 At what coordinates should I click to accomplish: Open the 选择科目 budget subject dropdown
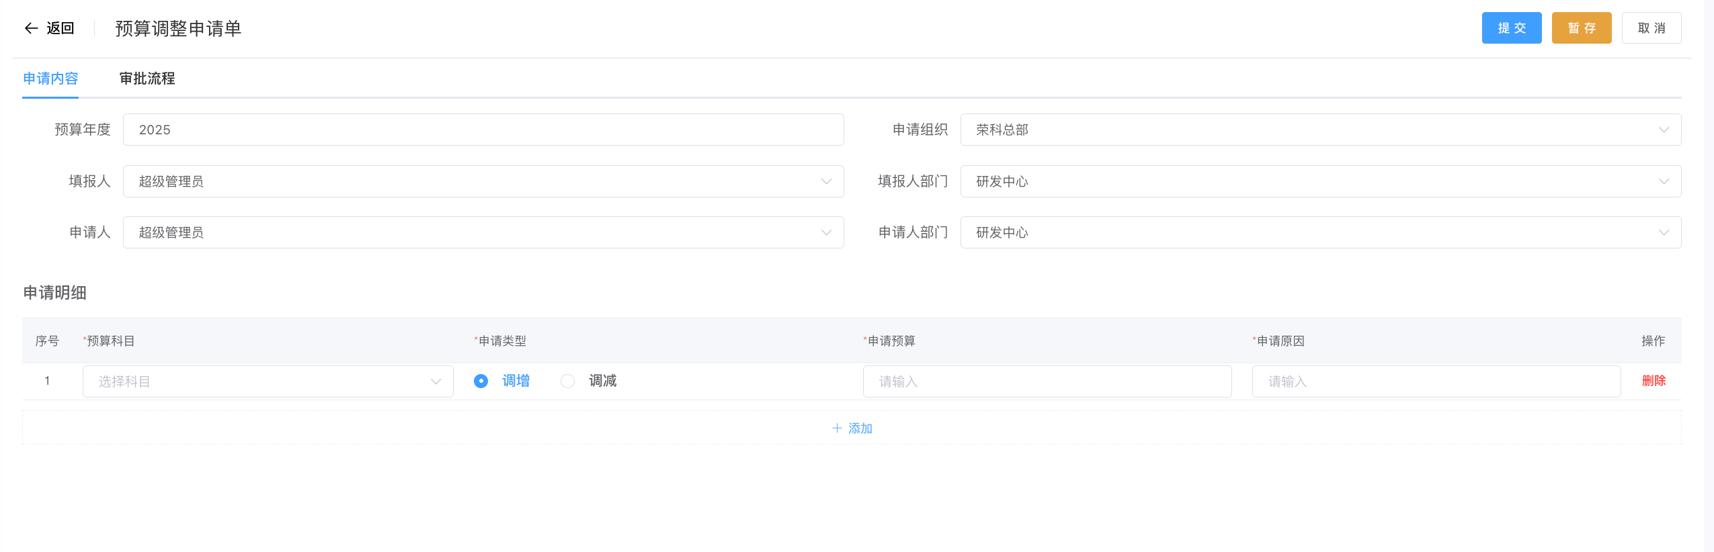click(268, 381)
